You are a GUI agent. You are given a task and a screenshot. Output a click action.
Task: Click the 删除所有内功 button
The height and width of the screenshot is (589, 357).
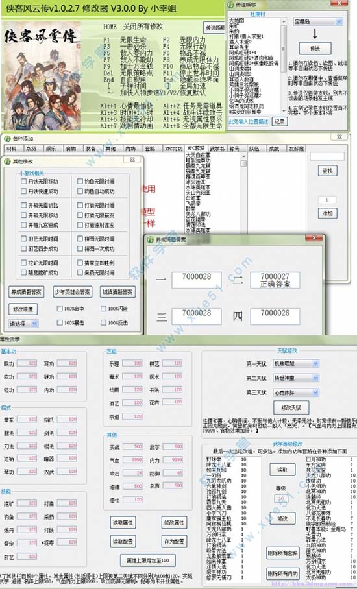tap(282, 573)
